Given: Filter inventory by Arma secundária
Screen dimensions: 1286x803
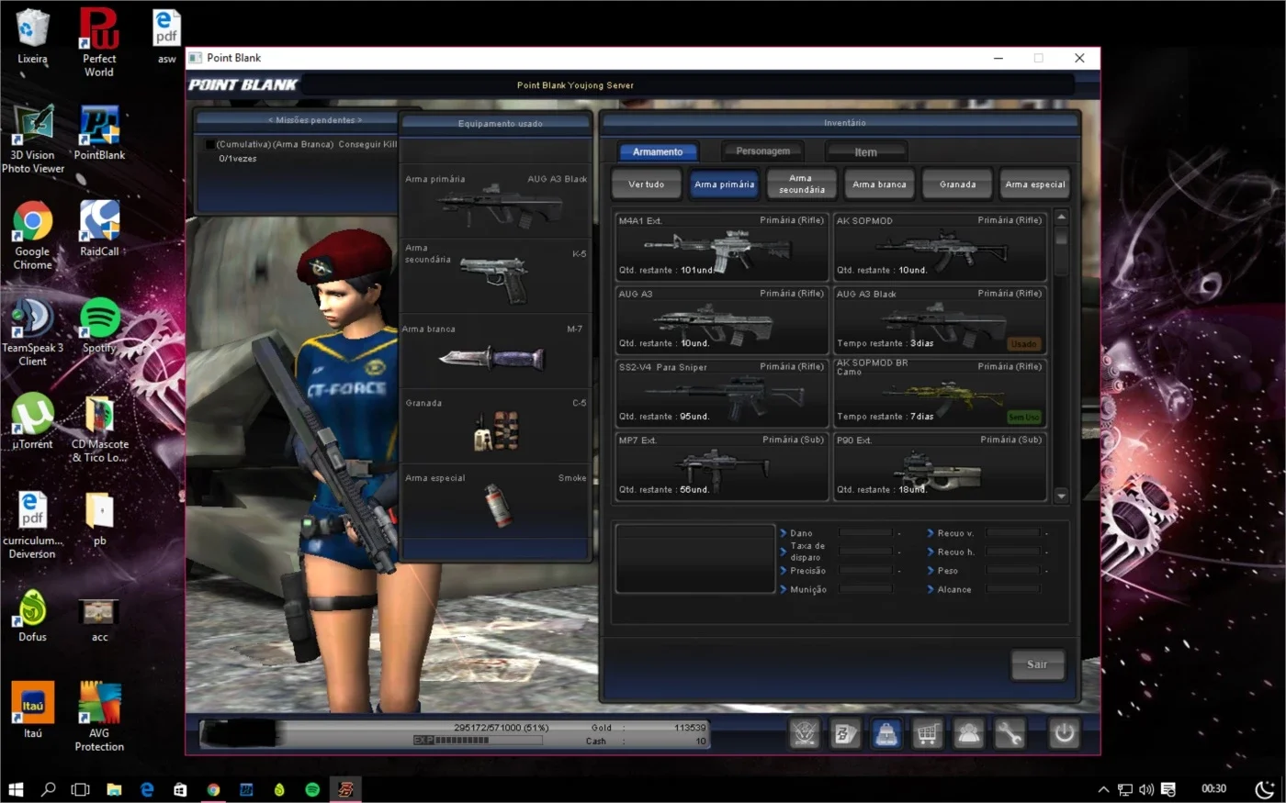Looking at the screenshot, I should click(x=801, y=184).
